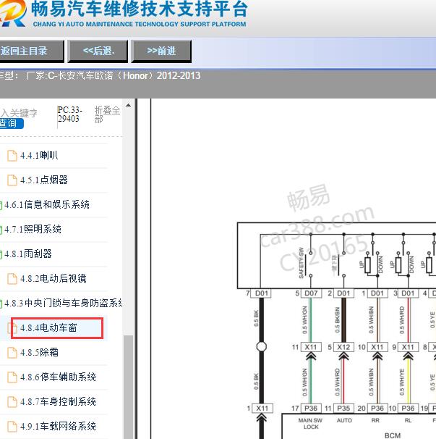Click the SAFETY SW label in the wiring diagram

(x=302, y=263)
